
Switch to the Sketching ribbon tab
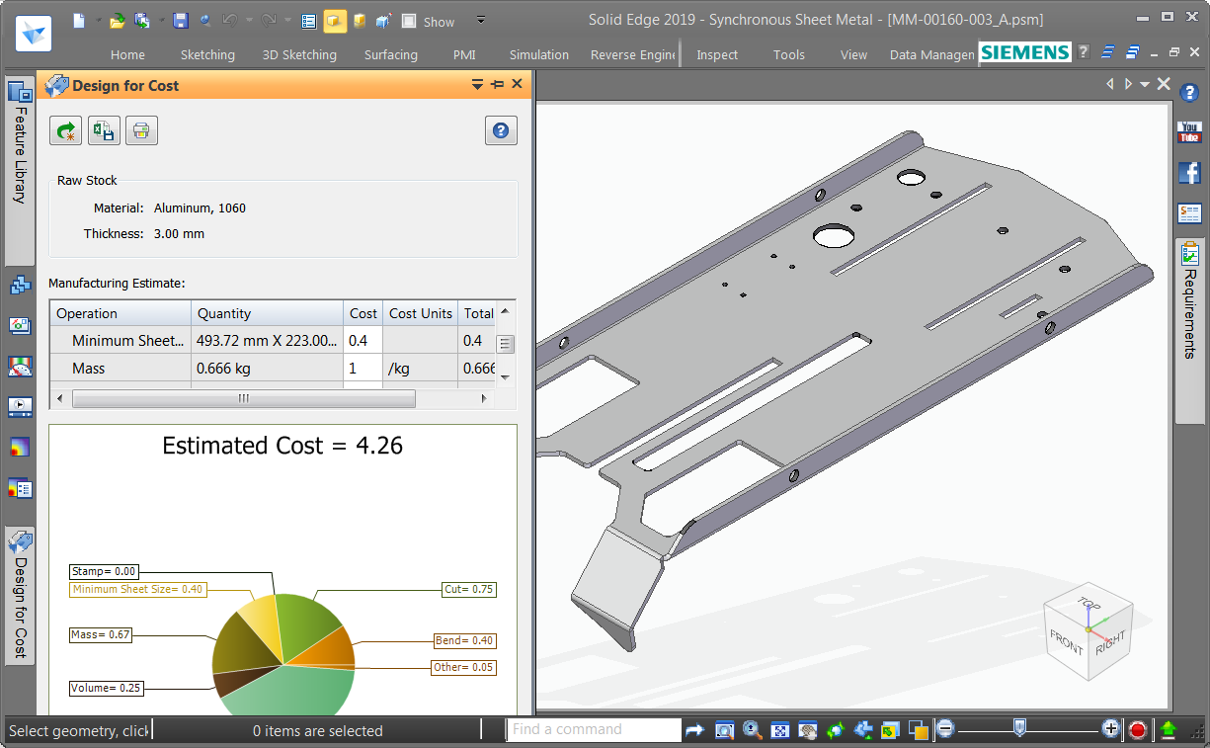point(207,54)
